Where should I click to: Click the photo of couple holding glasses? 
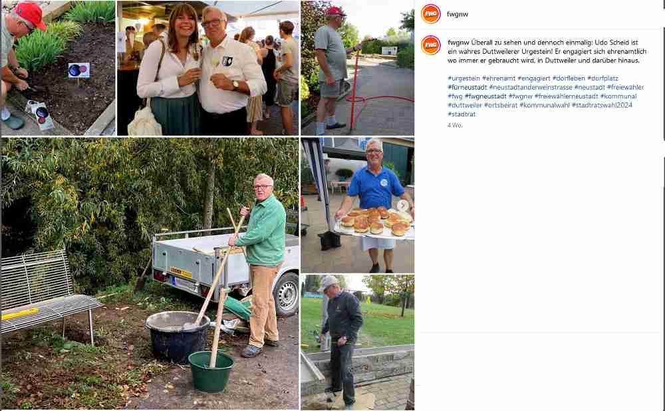point(207,68)
